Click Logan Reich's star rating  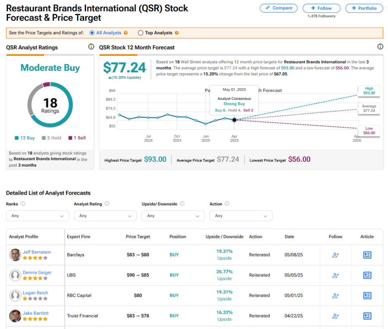(35, 298)
